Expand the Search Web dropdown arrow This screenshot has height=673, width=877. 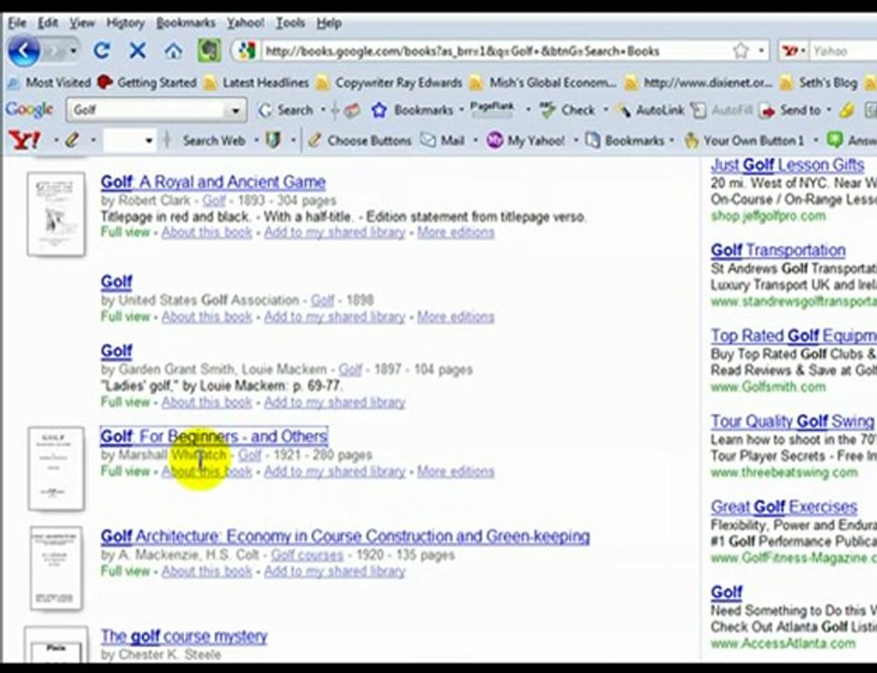pyautogui.click(x=256, y=140)
